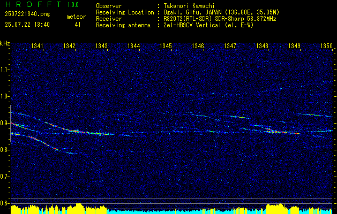Click the 1349 time axis marker

(x=294, y=45)
